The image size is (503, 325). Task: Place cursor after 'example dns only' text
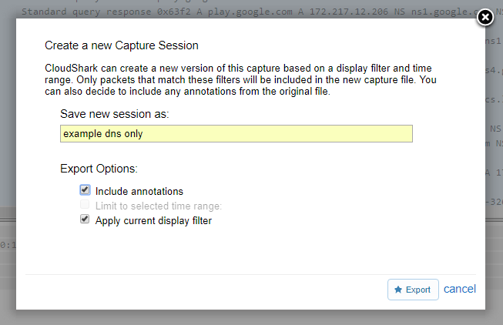pos(144,133)
